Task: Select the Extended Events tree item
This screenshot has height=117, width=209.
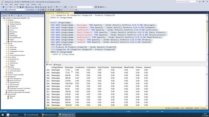Action: tap(14, 83)
